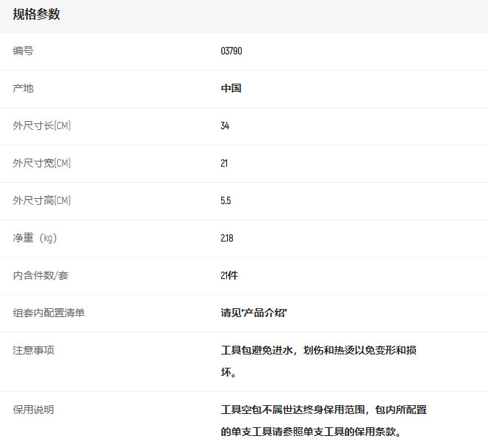The width and height of the screenshot is (488, 447).
Task: Select the 外尺寸高(CM) label
Action: pyautogui.click(x=42, y=201)
